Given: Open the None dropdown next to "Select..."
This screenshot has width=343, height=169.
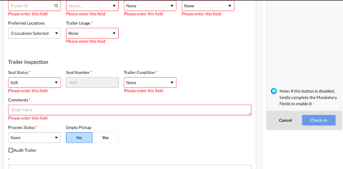Looking at the screenshot, I should tap(150, 6).
